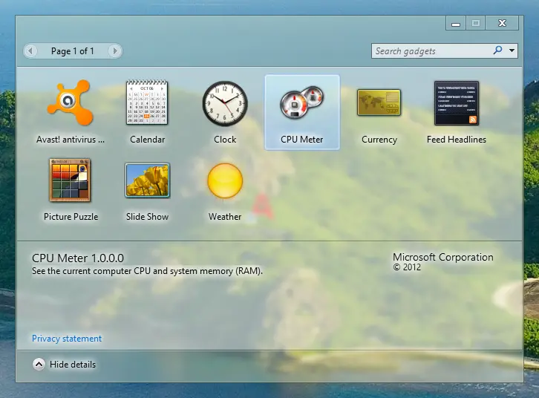Screen dimensions: 539x398
Task: Click the 'Calendar' gadget label
Action: point(147,140)
